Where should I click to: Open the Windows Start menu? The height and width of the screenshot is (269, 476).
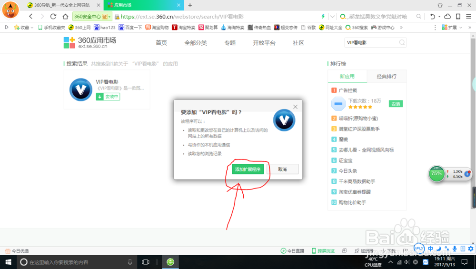8,262
